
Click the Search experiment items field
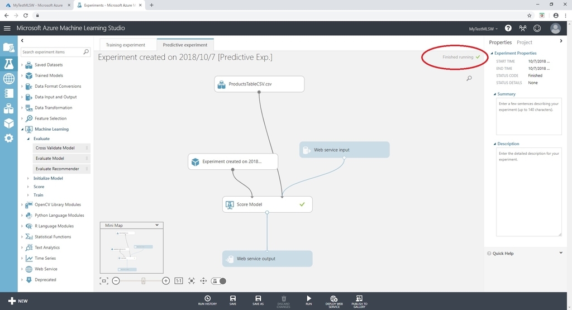(55, 52)
